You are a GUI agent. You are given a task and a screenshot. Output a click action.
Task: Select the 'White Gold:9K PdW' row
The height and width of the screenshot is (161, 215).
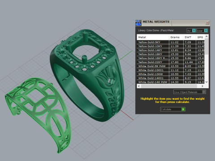tap(171, 66)
